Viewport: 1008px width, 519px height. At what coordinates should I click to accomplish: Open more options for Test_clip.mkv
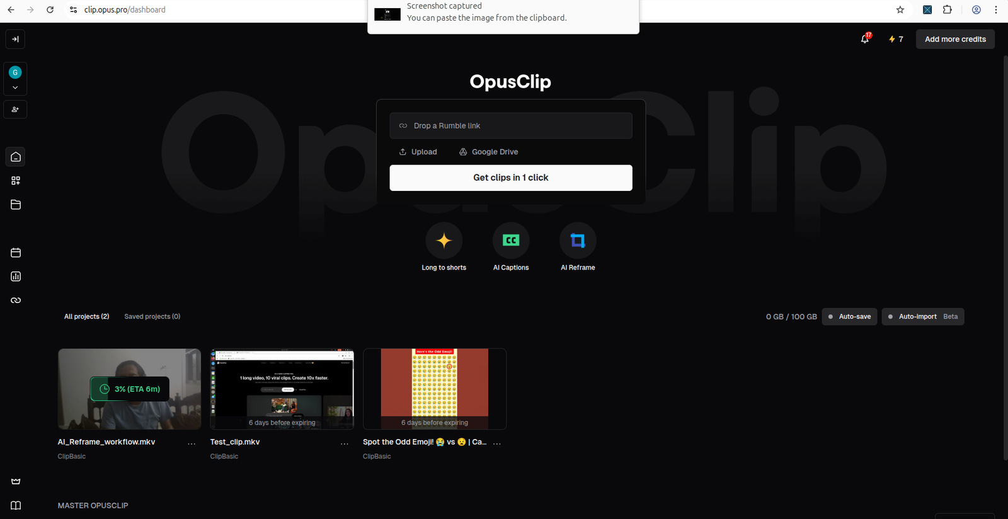[345, 443]
